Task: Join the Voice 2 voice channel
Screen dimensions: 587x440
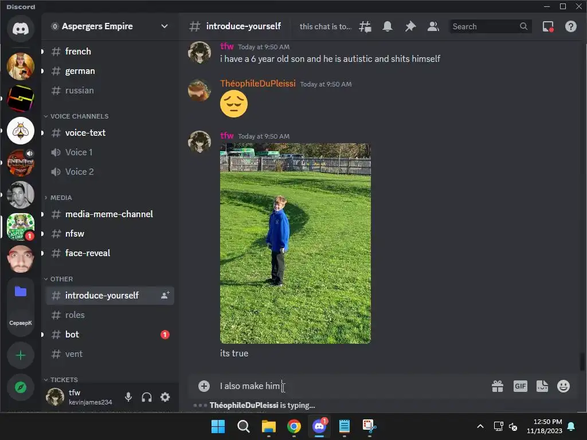Action: pyautogui.click(x=109, y=172)
